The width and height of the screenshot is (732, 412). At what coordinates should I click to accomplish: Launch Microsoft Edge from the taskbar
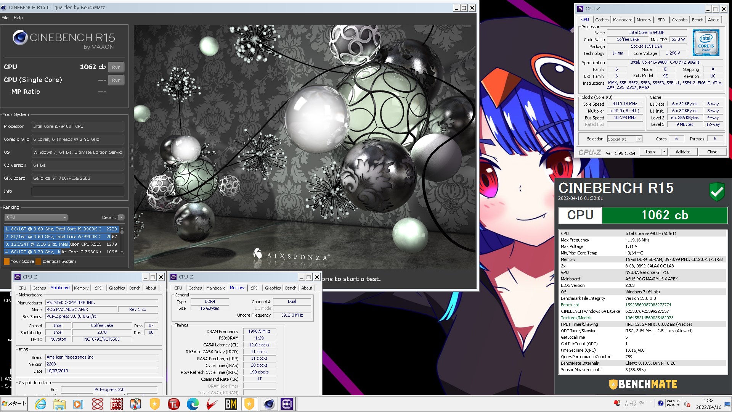(x=193, y=404)
